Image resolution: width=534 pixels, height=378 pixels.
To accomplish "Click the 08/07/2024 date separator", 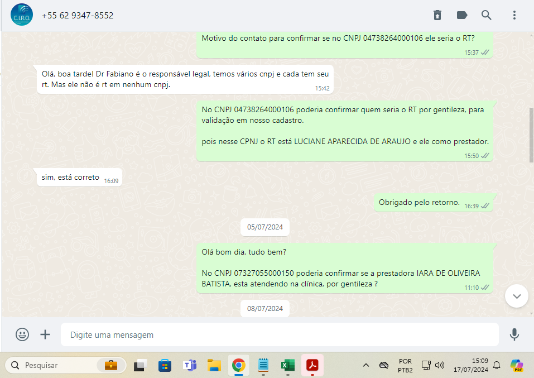I will coord(265,308).
